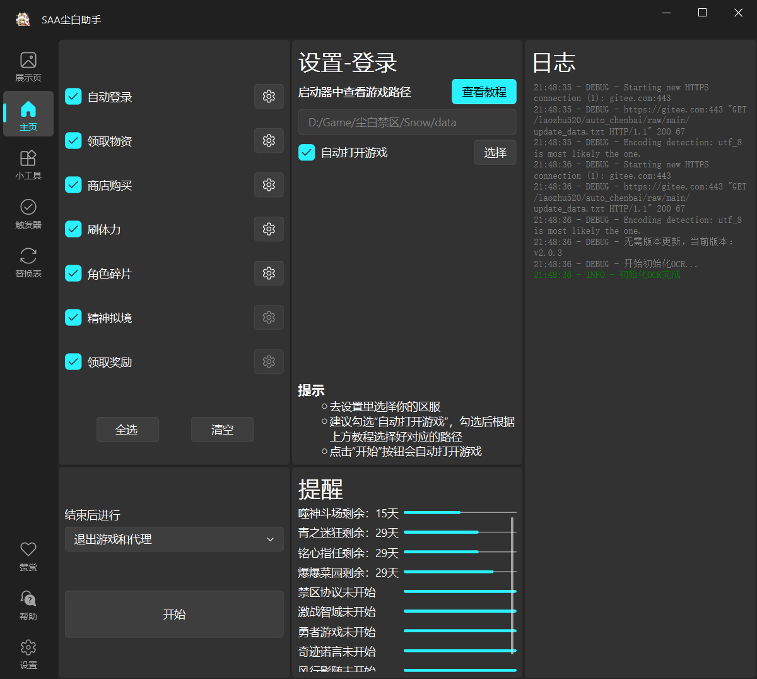The height and width of the screenshot is (679, 757).
Task: Click the 噬神斗场剩余 progress bar
Action: tap(460, 512)
